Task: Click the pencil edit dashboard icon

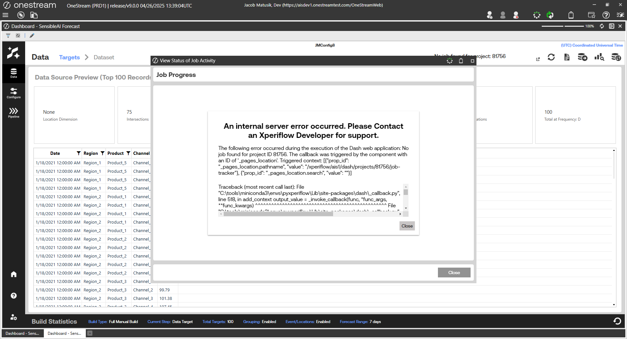Action: pyautogui.click(x=32, y=36)
